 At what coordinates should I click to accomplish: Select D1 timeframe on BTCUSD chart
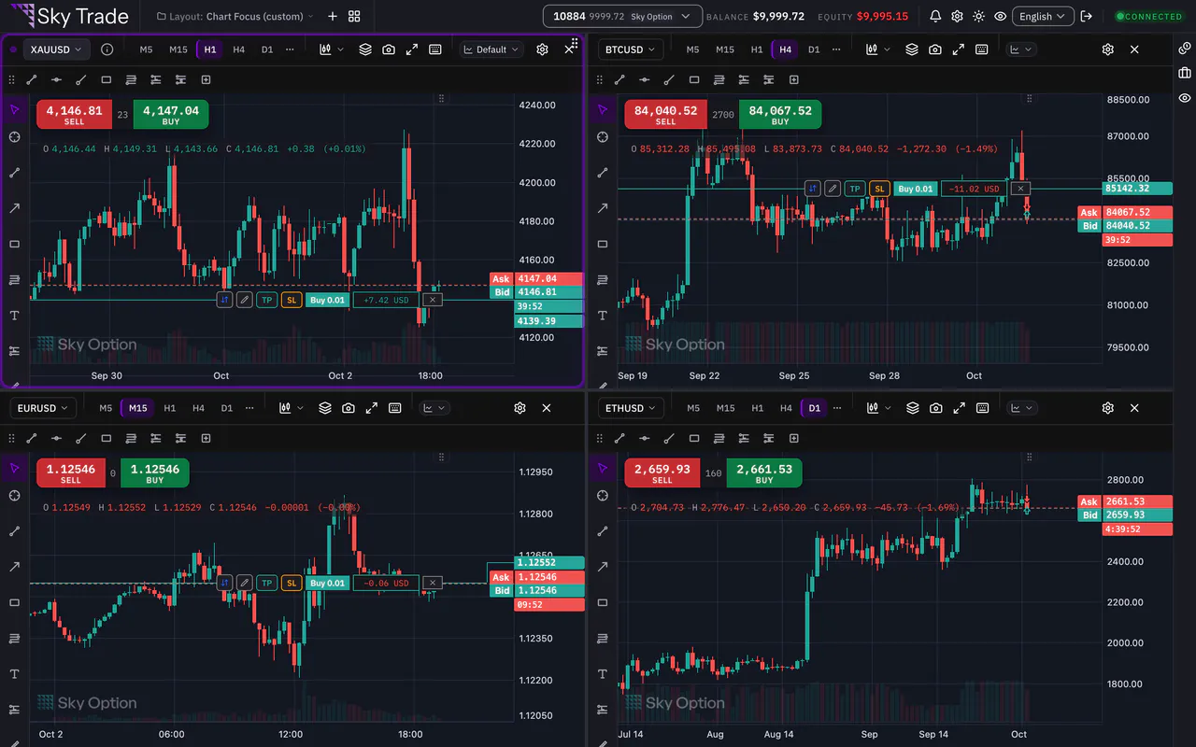pos(814,49)
